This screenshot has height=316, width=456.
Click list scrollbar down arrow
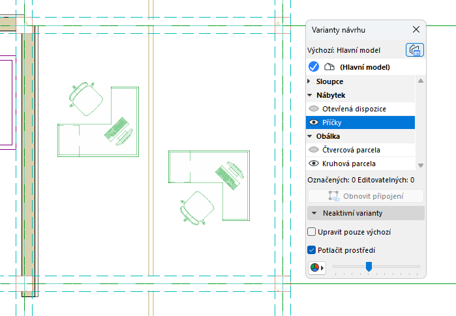421,165
